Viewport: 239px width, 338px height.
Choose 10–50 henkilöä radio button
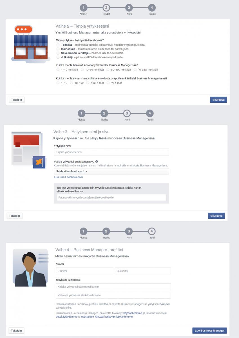point(82,70)
